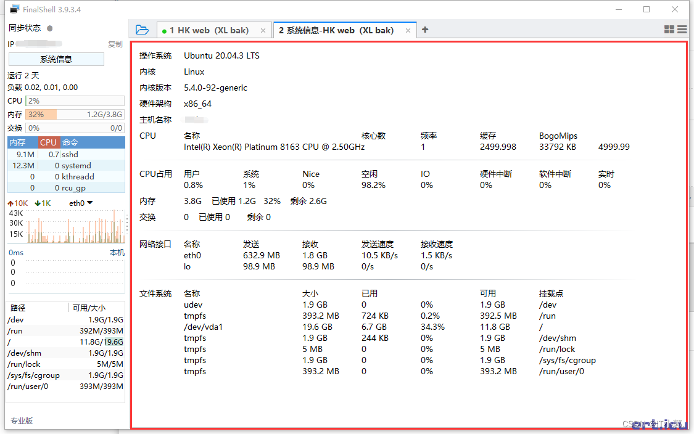The width and height of the screenshot is (694, 434).
Task: Open the hamburger menu icon at top right
Action: (x=682, y=30)
